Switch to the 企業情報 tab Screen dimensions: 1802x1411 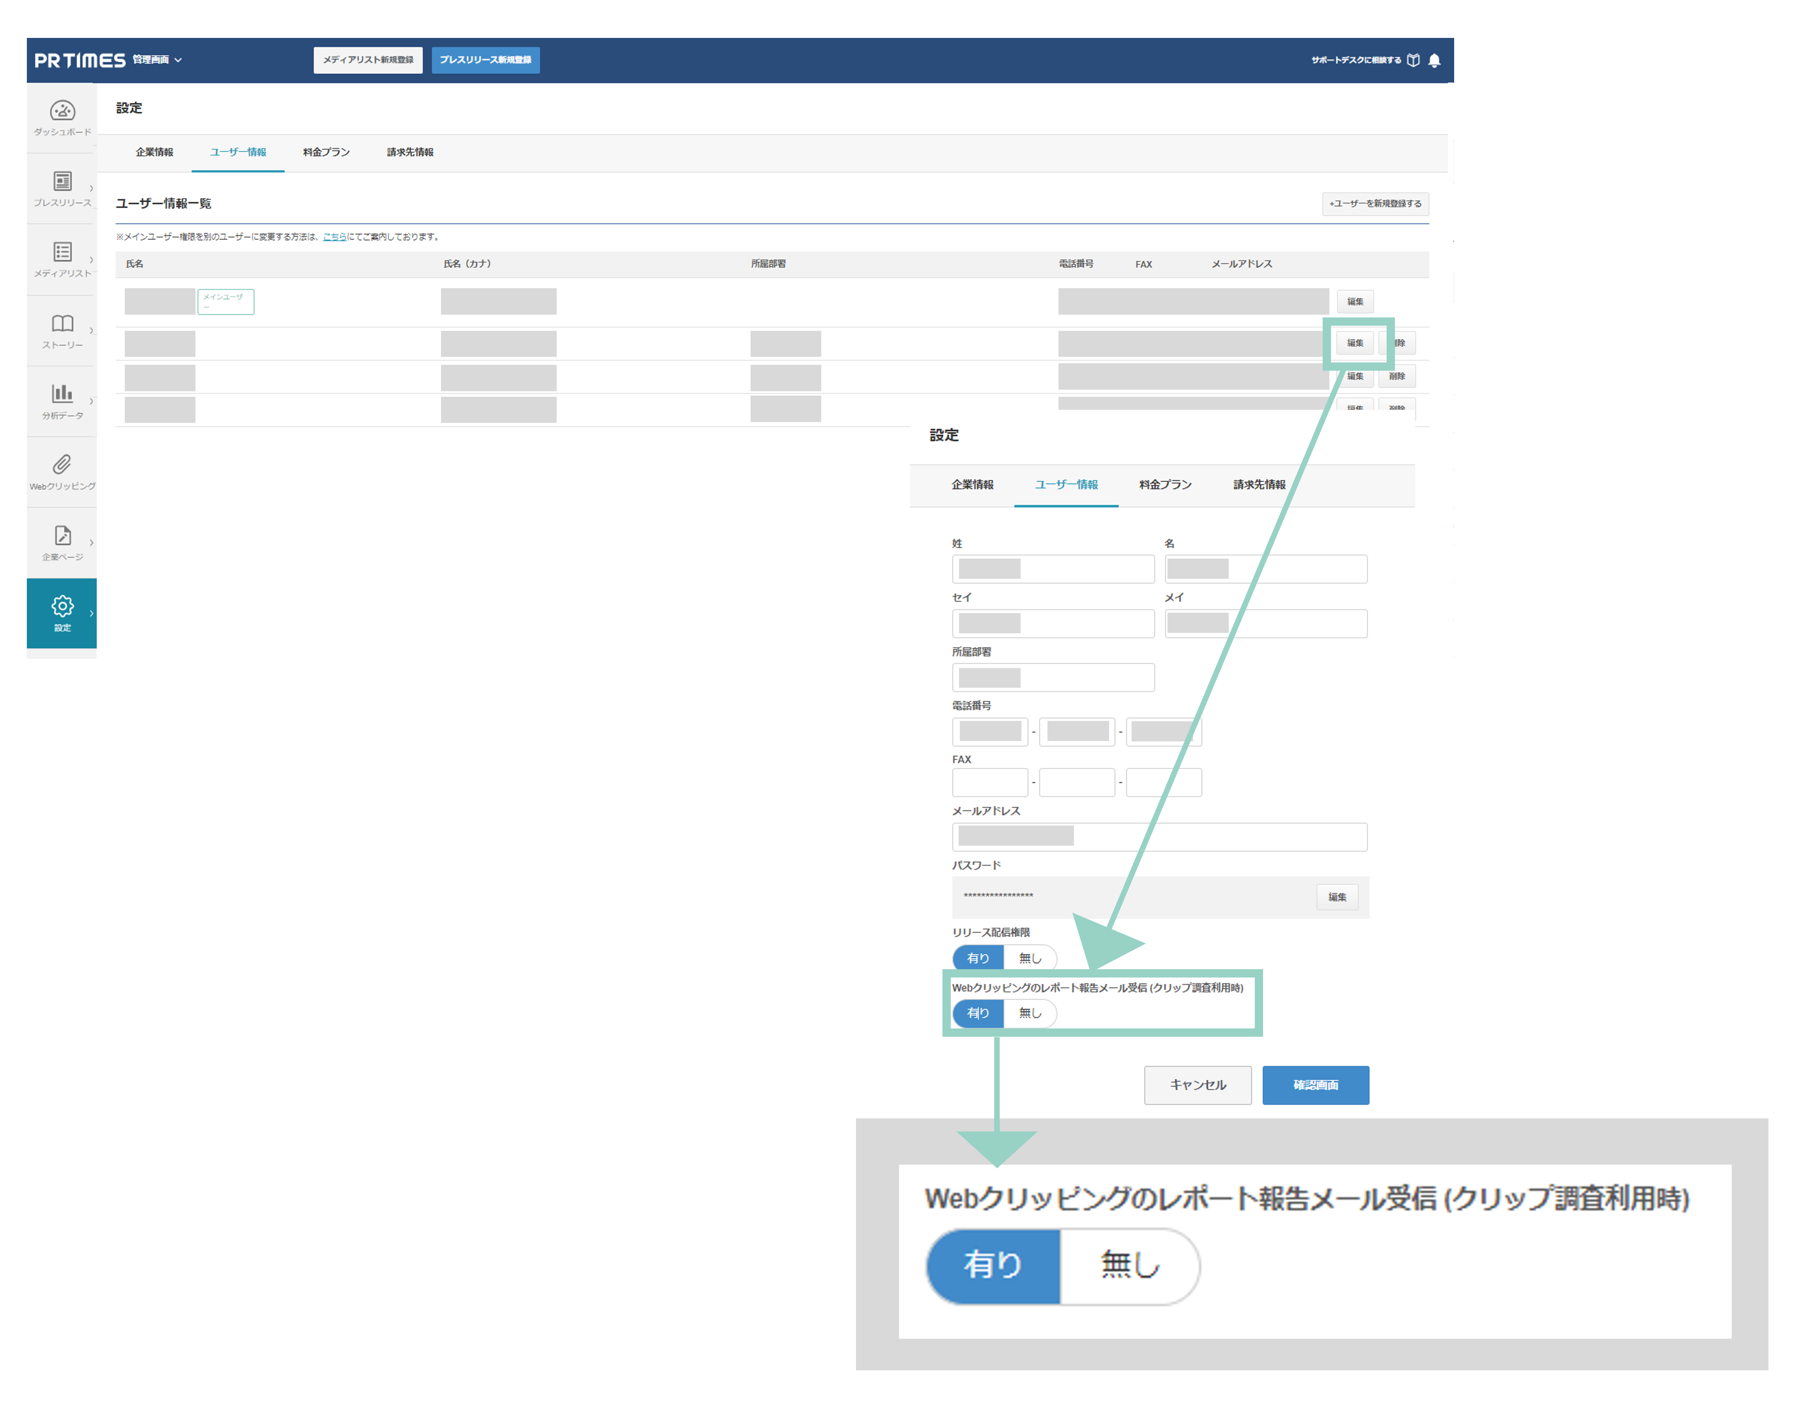[x=154, y=152]
